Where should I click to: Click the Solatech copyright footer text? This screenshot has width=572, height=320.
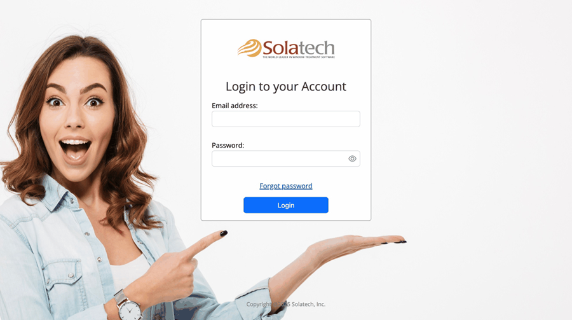pyautogui.click(x=285, y=304)
